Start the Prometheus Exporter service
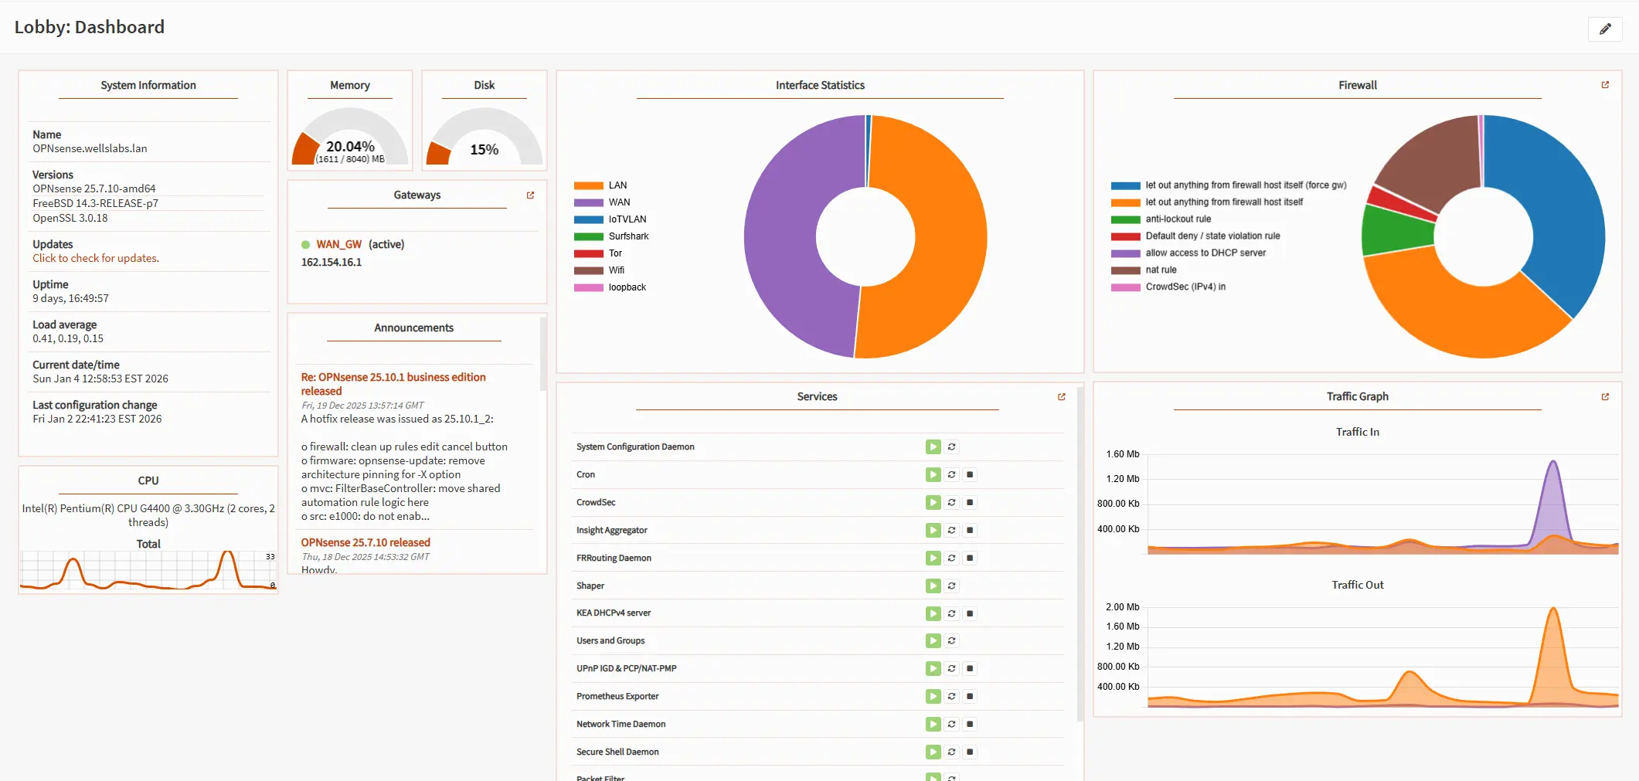Screen dimensions: 1639x781 point(933,696)
